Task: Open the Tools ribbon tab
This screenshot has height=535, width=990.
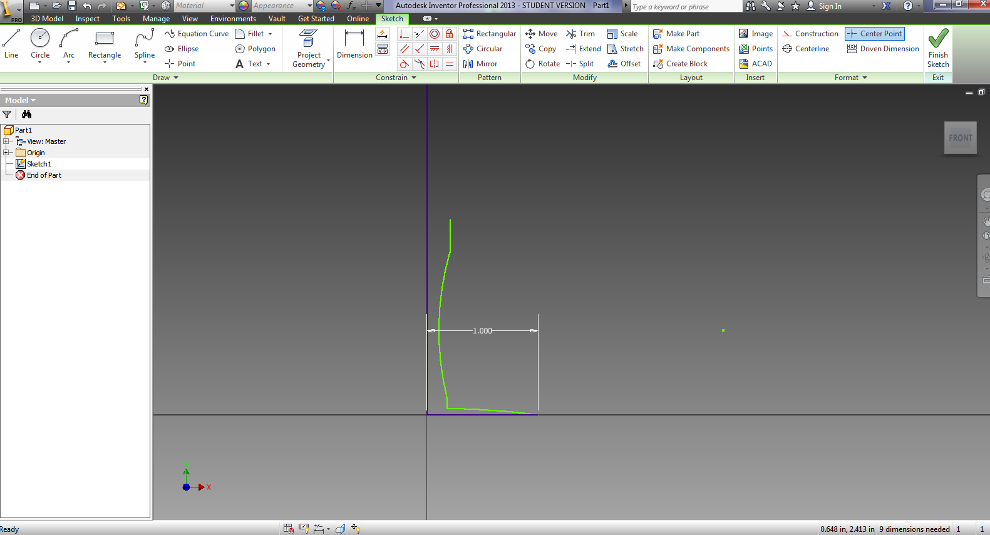Action: (121, 19)
